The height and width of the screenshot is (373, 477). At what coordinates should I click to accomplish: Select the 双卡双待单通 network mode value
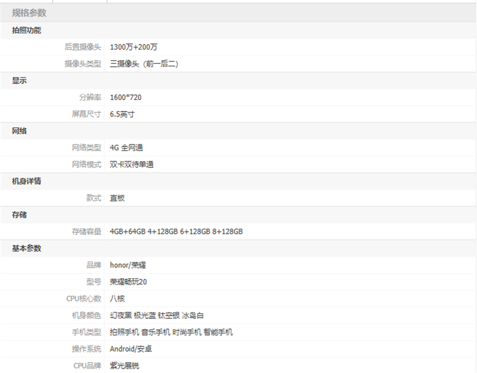(x=132, y=164)
